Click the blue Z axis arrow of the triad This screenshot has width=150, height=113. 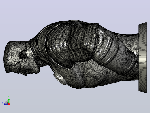coord(6,104)
